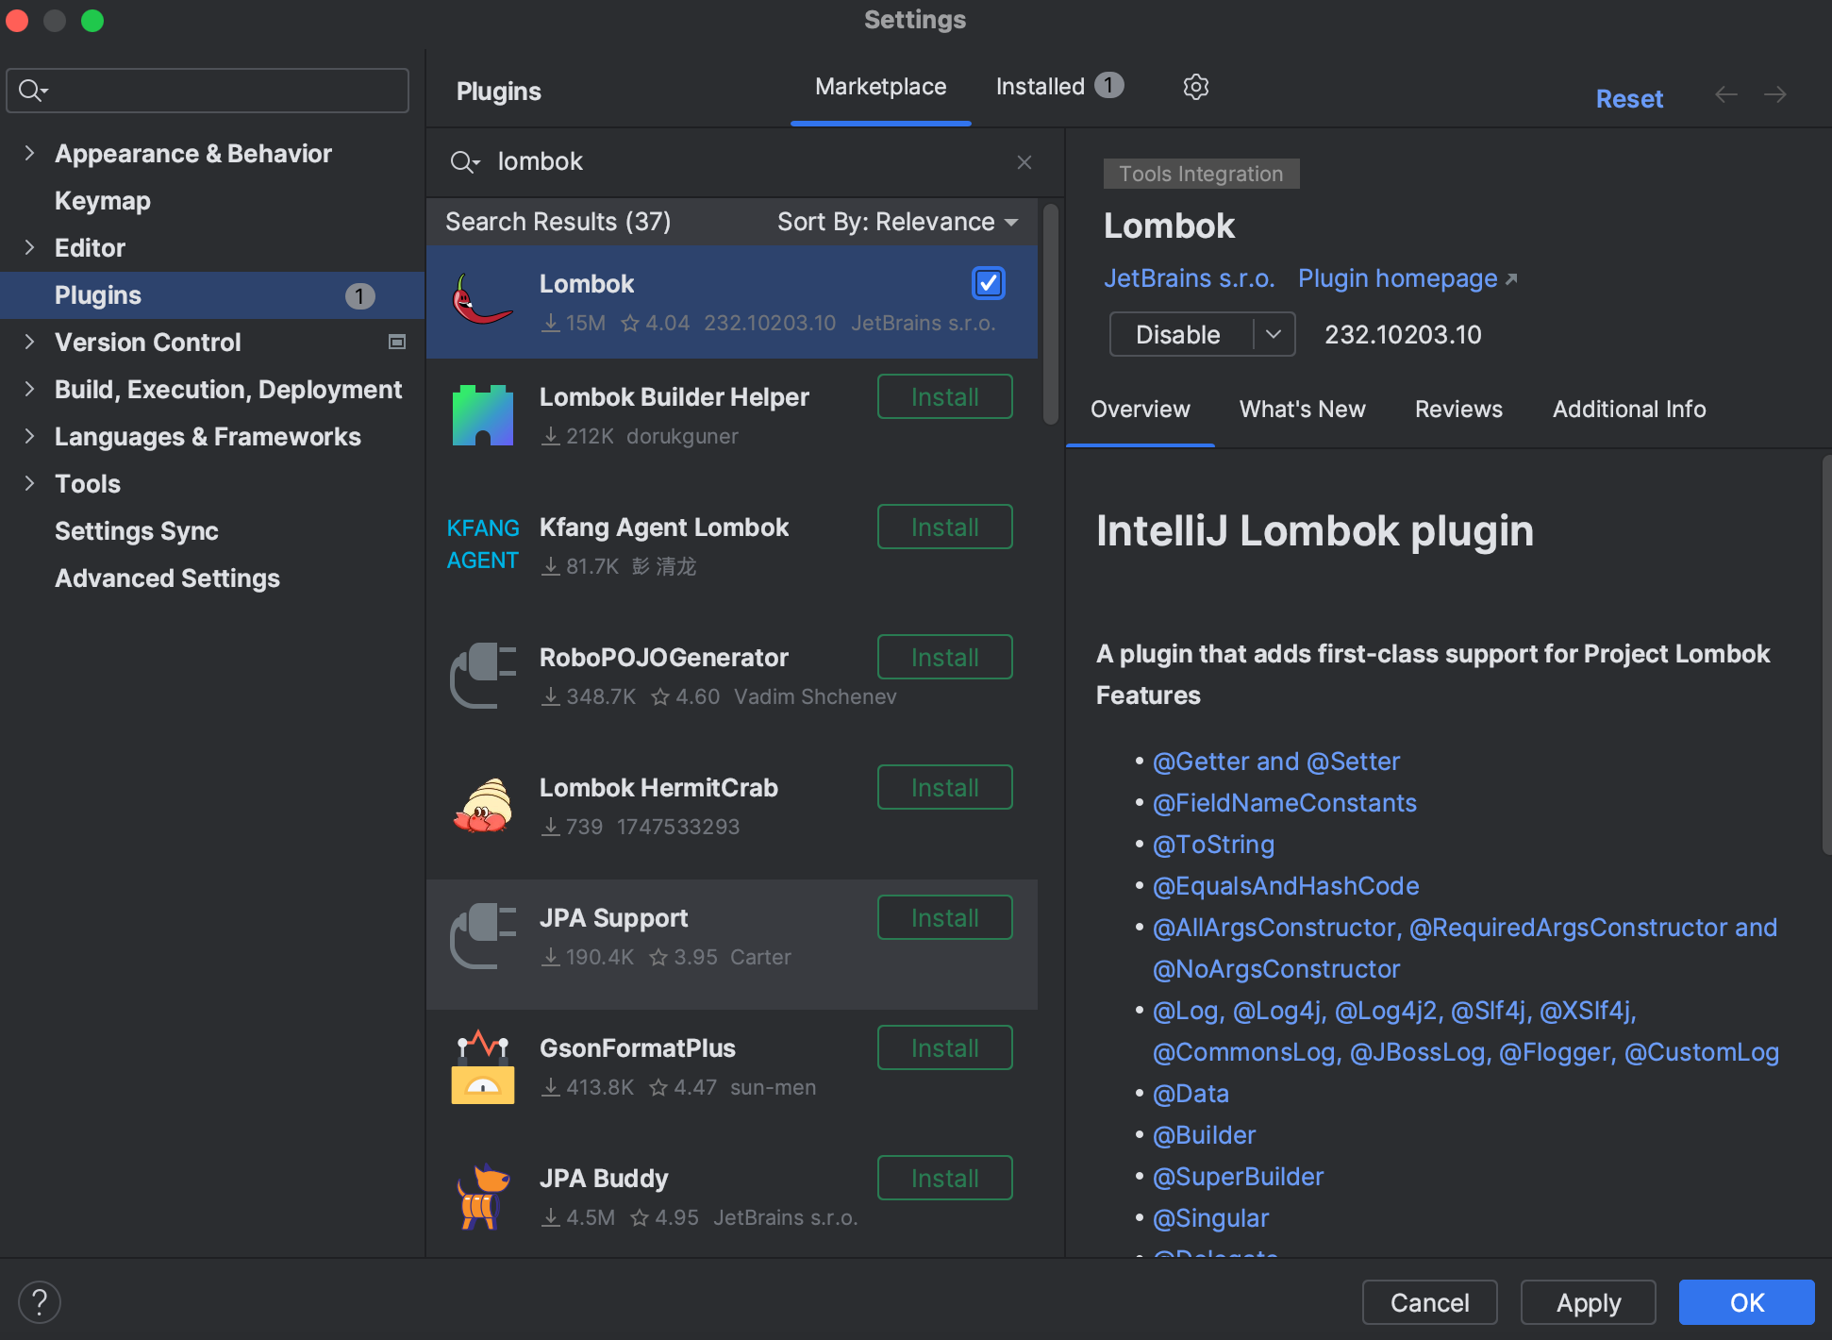Confirm settings with OK button
Screen dimensions: 1832x1340
point(1746,1302)
